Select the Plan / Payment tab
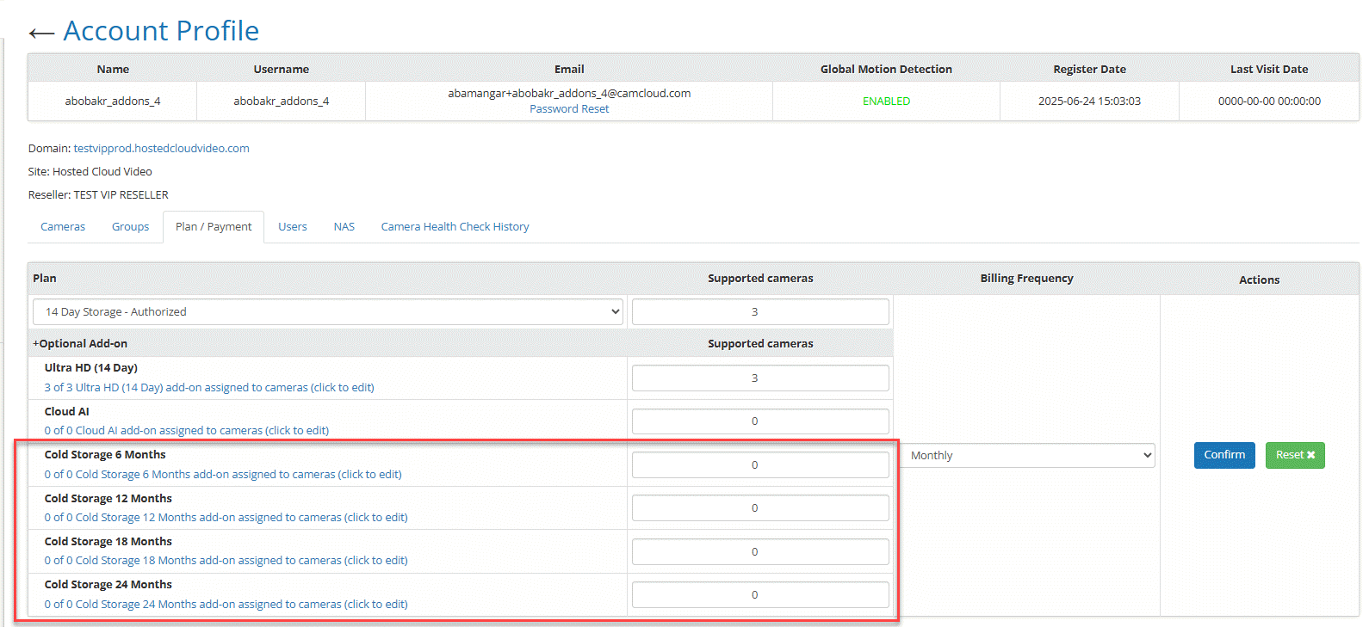The height and width of the screenshot is (627, 1369). [214, 227]
